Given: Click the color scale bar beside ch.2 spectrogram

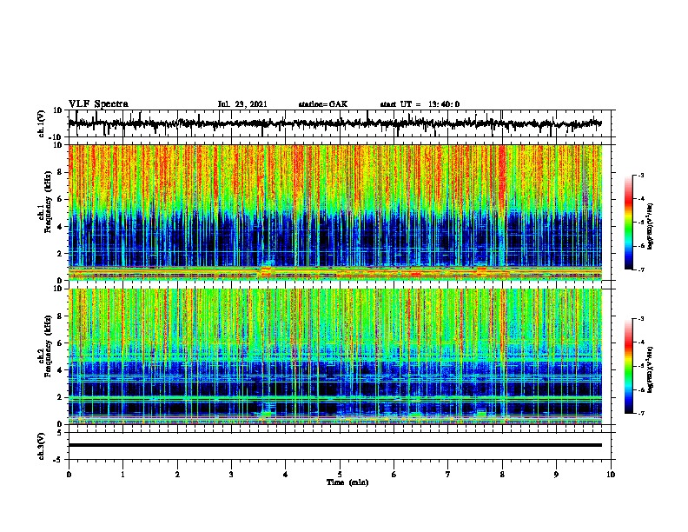Looking at the screenshot, I should click(x=629, y=366).
